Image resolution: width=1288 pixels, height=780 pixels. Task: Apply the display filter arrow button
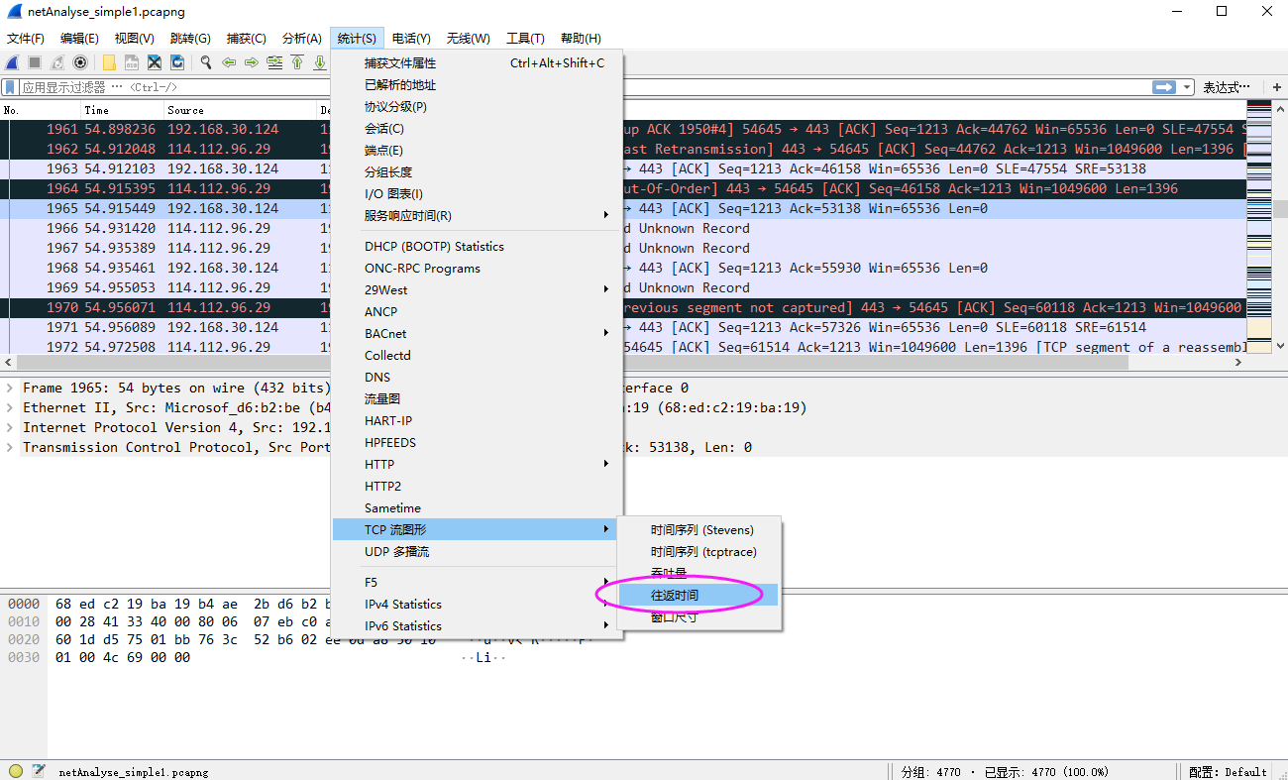click(x=1164, y=87)
